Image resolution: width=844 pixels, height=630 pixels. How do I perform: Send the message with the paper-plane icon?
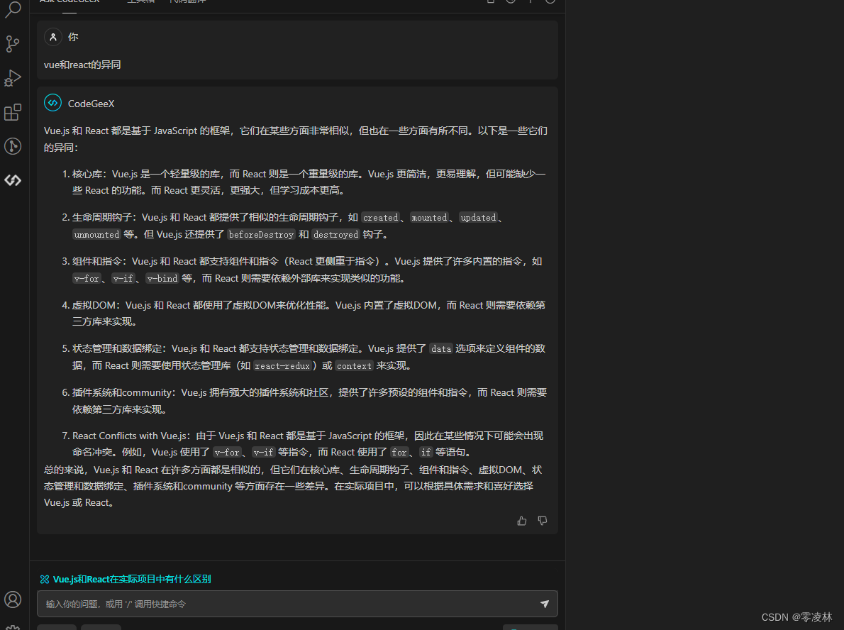545,604
